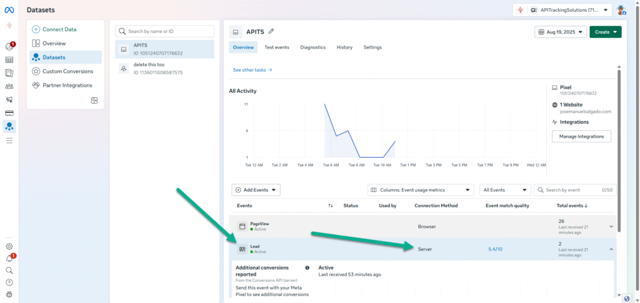Click the Meta logo icon
Screen dimensions: 640x303
pos(9,10)
